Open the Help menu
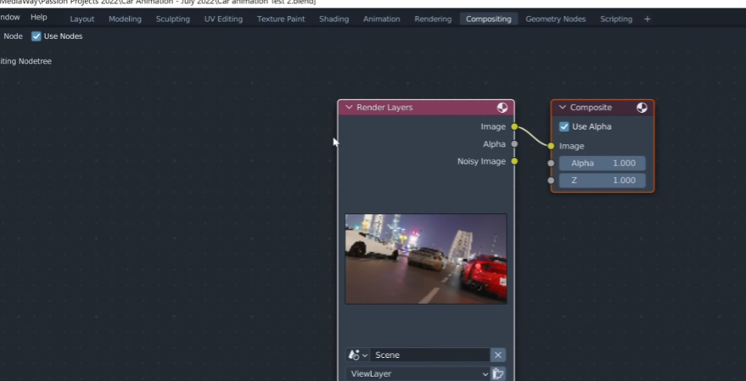This screenshot has height=381, width=746. 38,17
